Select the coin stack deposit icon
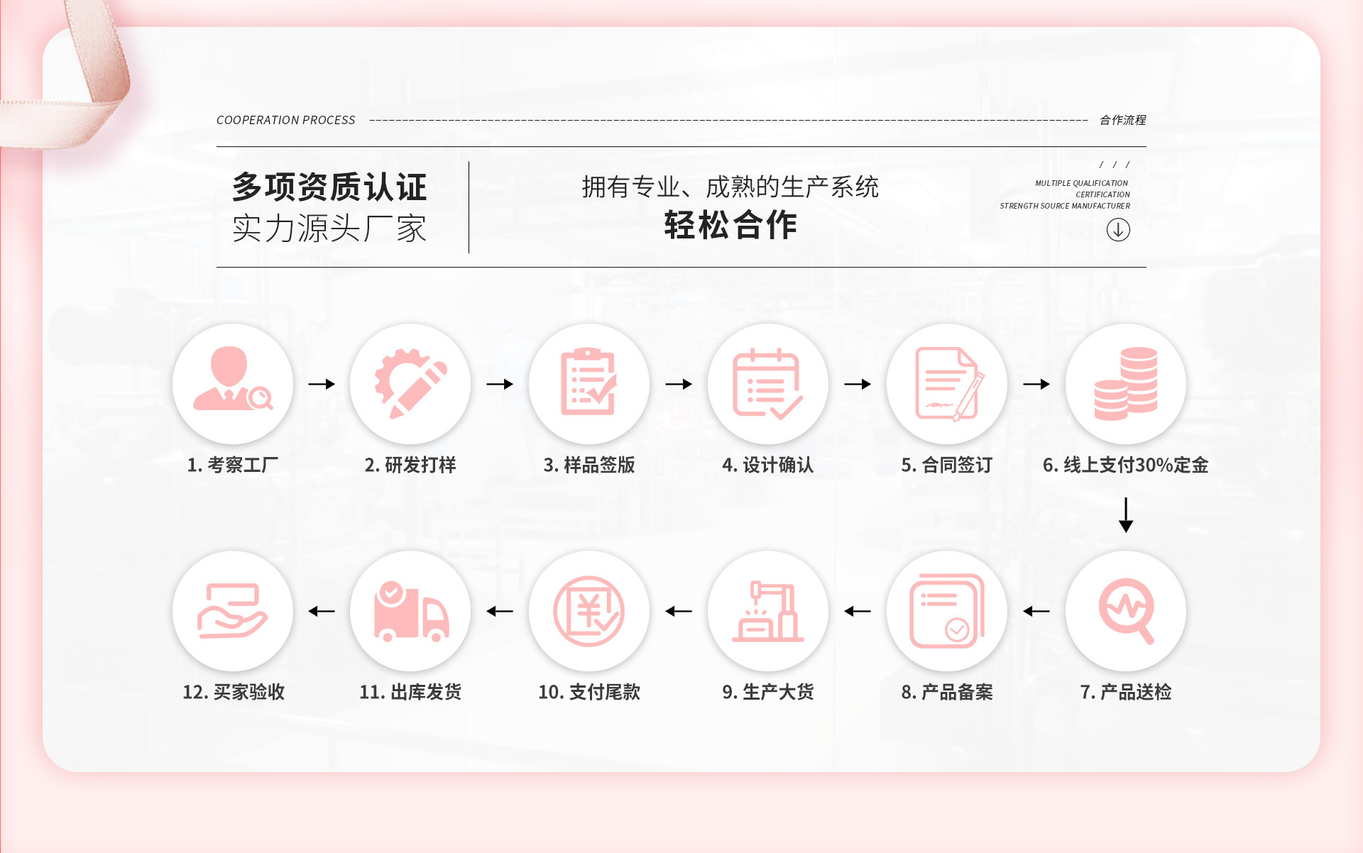The width and height of the screenshot is (1363, 853). [1125, 383]
